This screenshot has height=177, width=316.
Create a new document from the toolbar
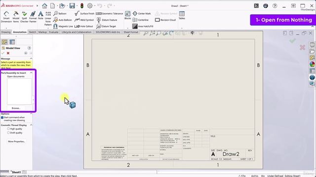pyautogui.click(x=52, y=6)
